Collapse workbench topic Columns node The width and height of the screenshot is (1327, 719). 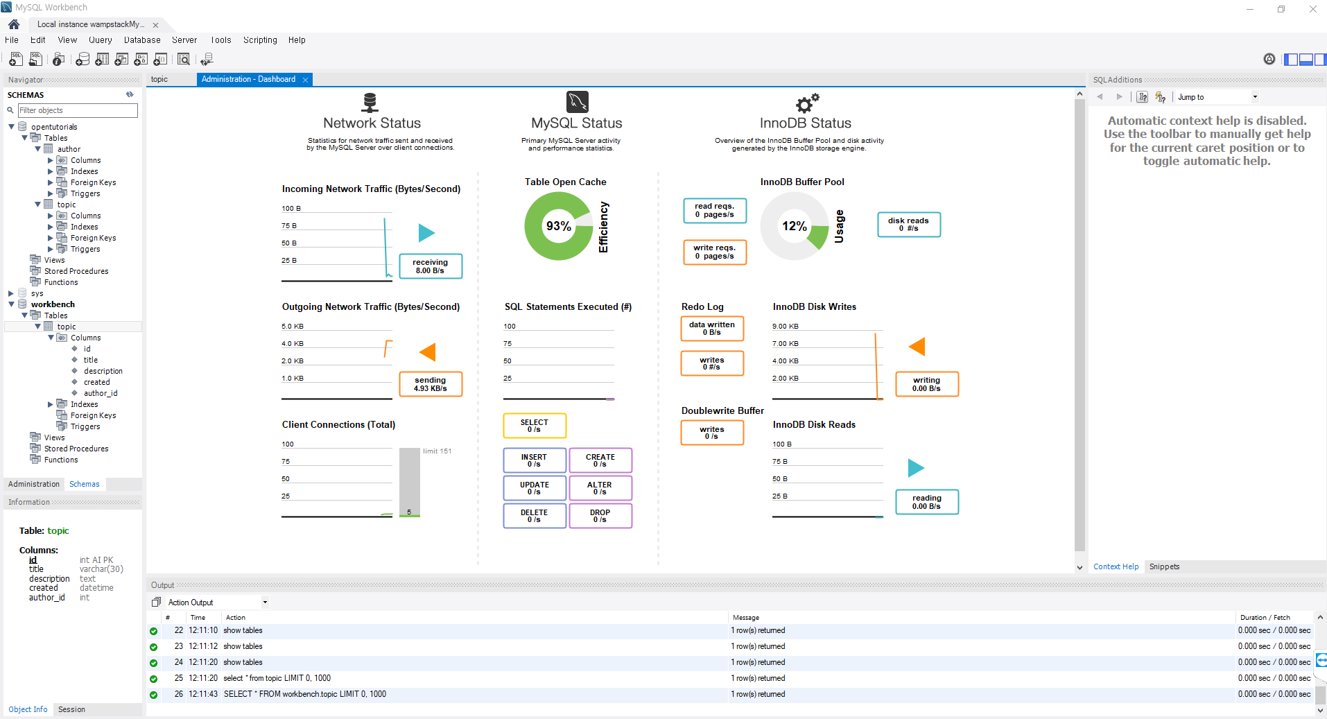click(51, 338)
